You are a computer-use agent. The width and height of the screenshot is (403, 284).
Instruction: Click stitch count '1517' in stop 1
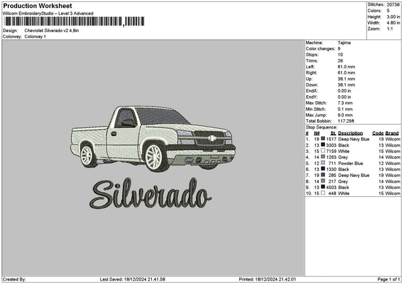tap(331, 139)
